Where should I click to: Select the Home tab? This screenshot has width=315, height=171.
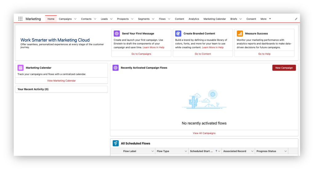[x=51, y=19]
